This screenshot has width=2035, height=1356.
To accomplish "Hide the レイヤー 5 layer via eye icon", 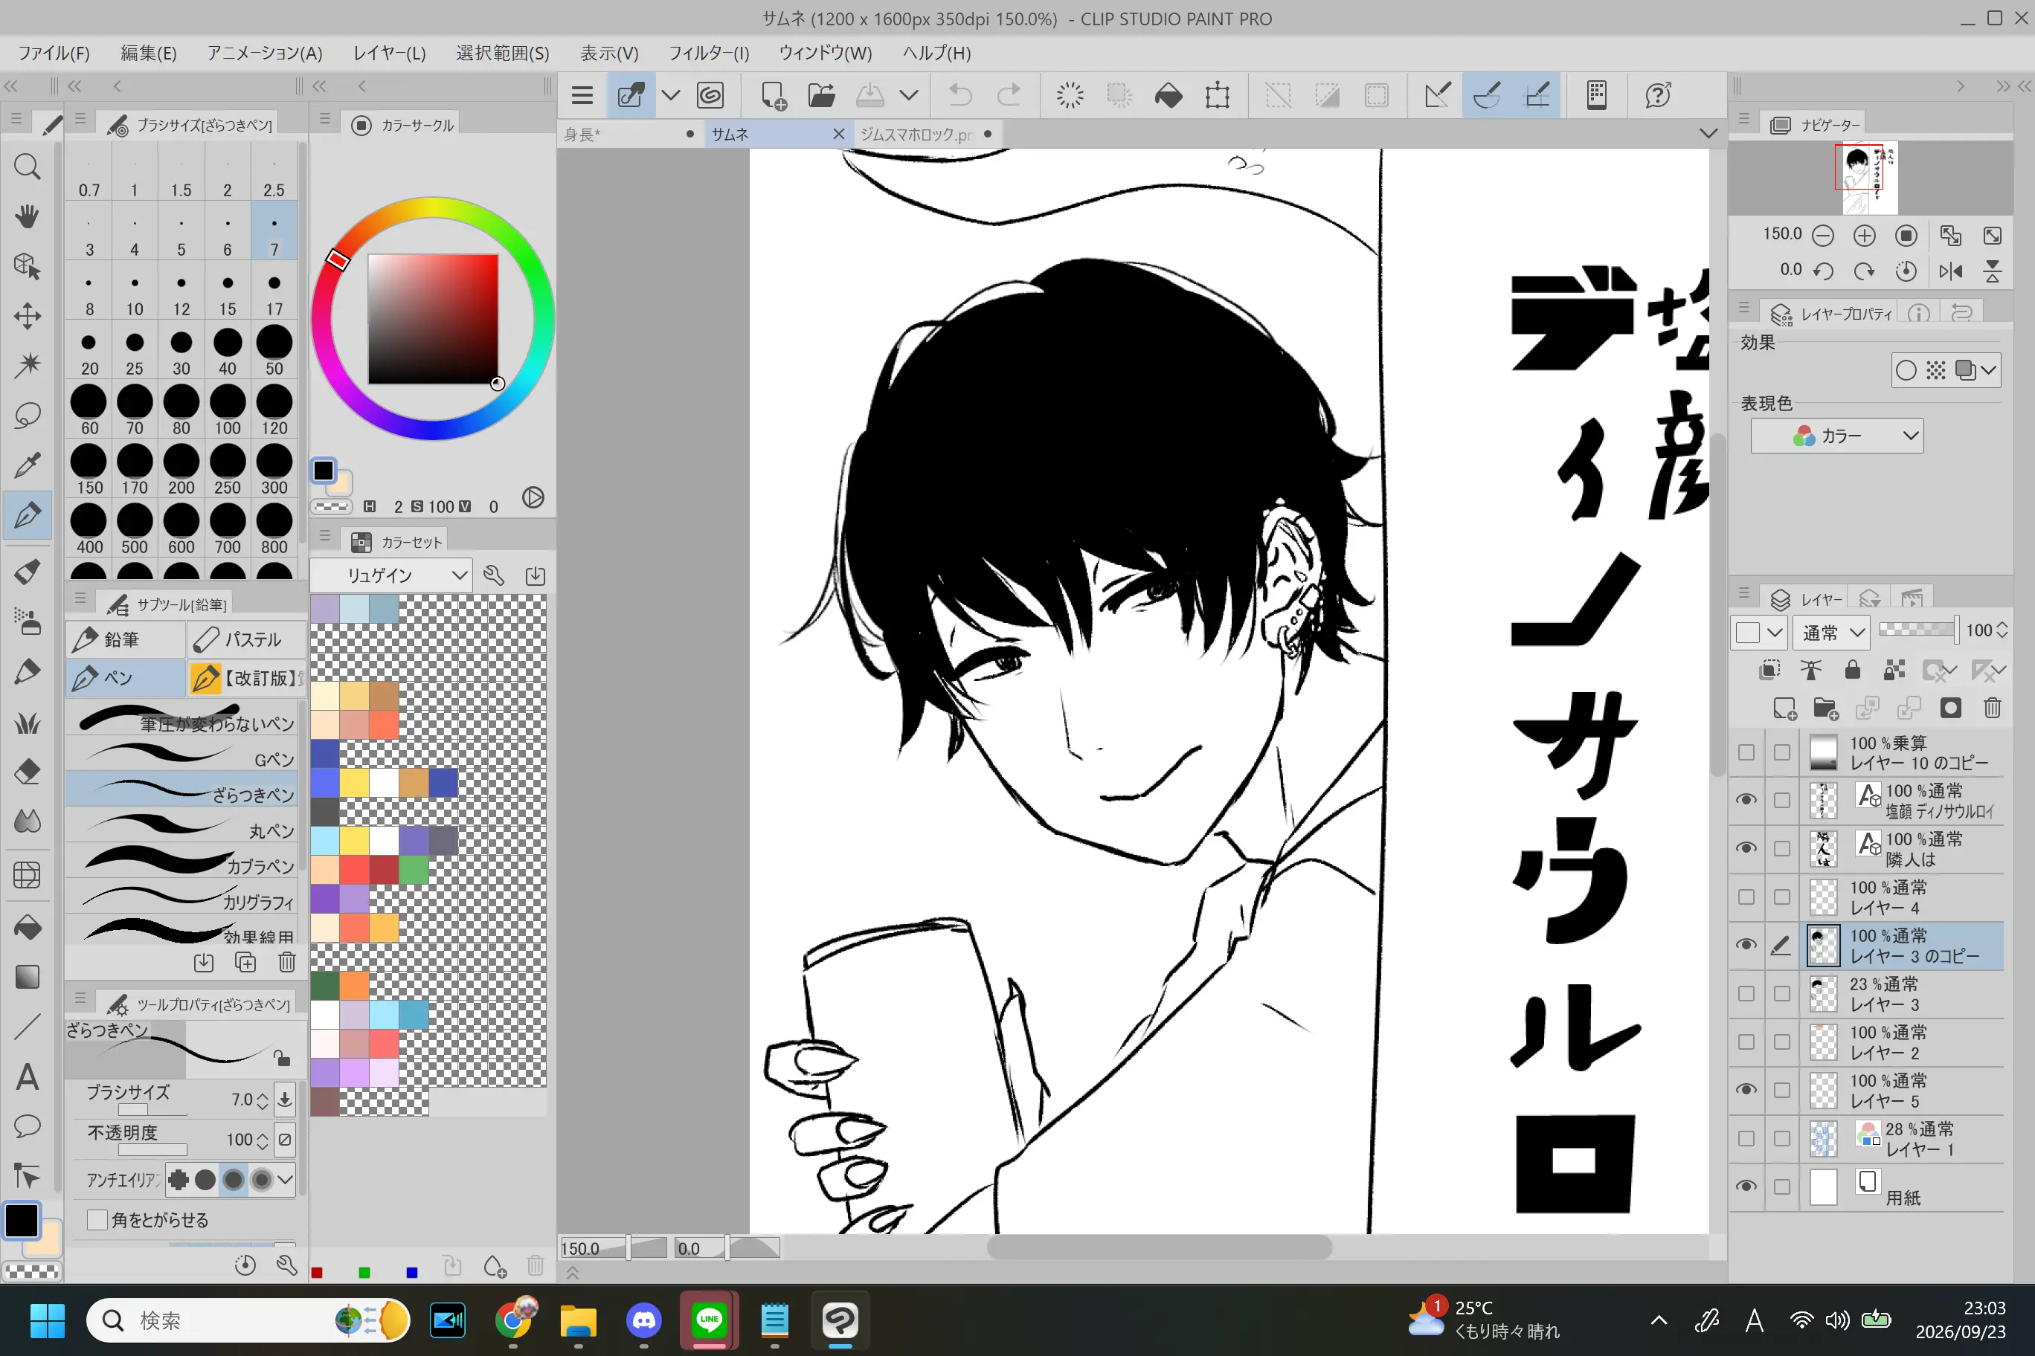I will click(x=1746, y=1090).
